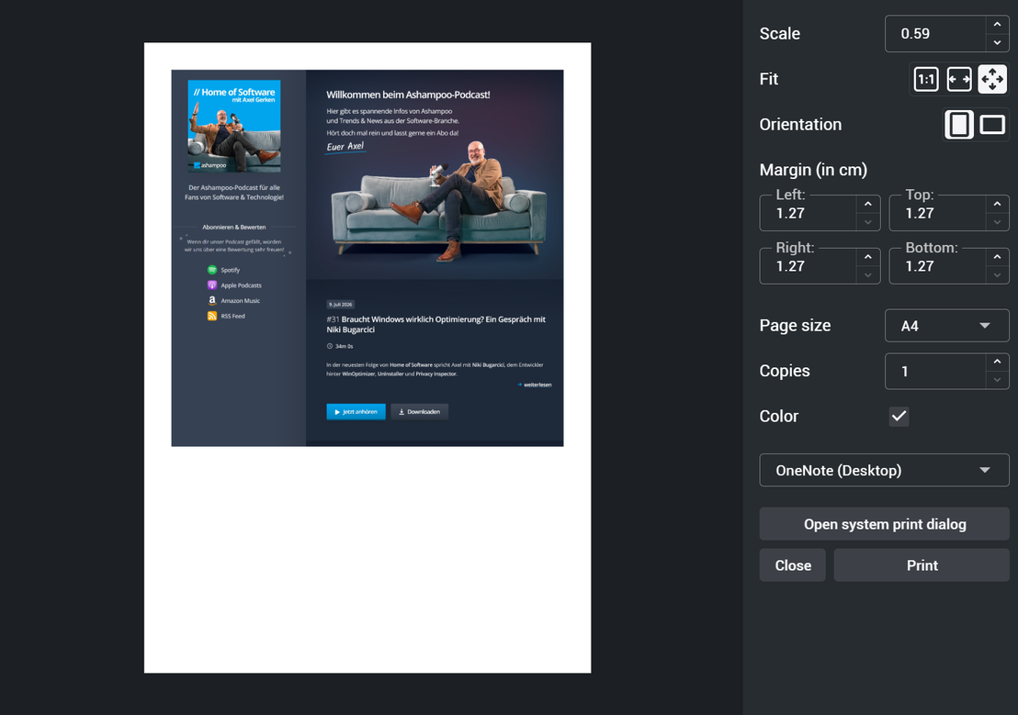Click the Amazon Music icon in preview
The image size is (1018, 715).
click(x=211, y=301)
